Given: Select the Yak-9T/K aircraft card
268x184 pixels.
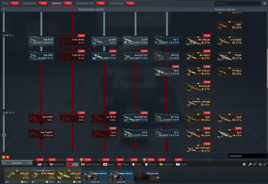Looking at the screenshot, I should (41, 41).
